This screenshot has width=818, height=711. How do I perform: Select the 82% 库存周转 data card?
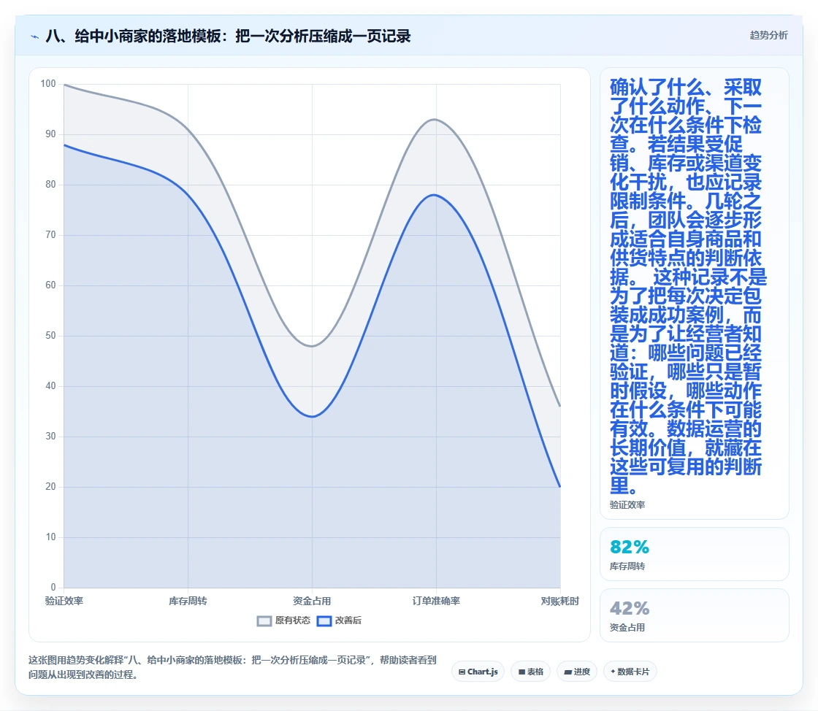tap(694, 553)
